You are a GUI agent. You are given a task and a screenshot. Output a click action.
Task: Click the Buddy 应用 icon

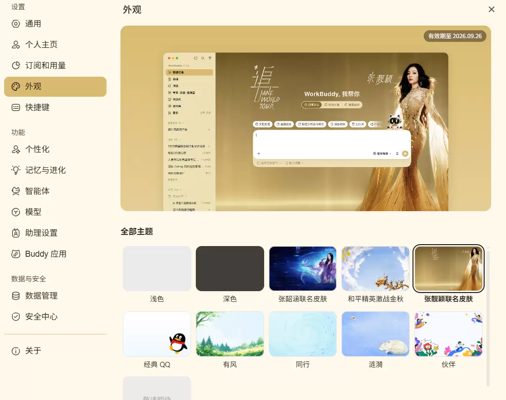16,254
